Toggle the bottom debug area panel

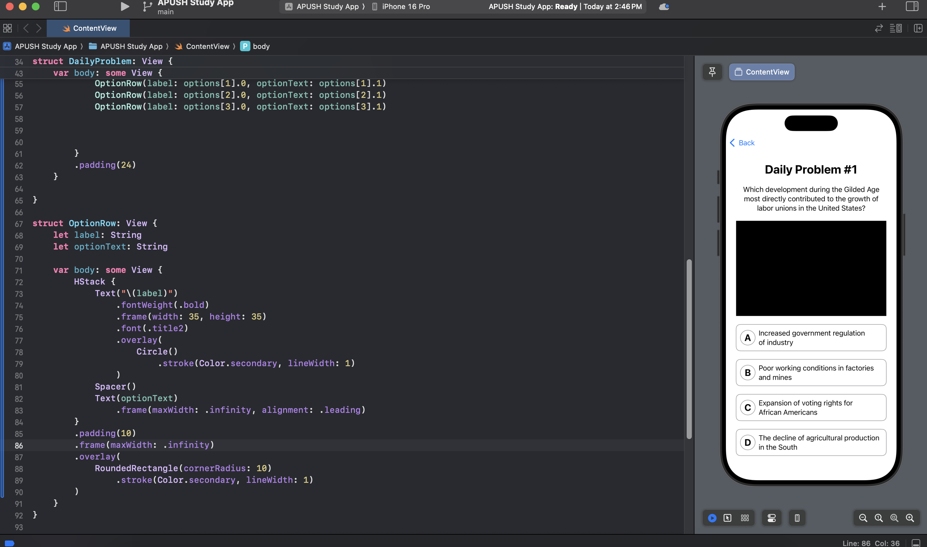coord(916,543)
